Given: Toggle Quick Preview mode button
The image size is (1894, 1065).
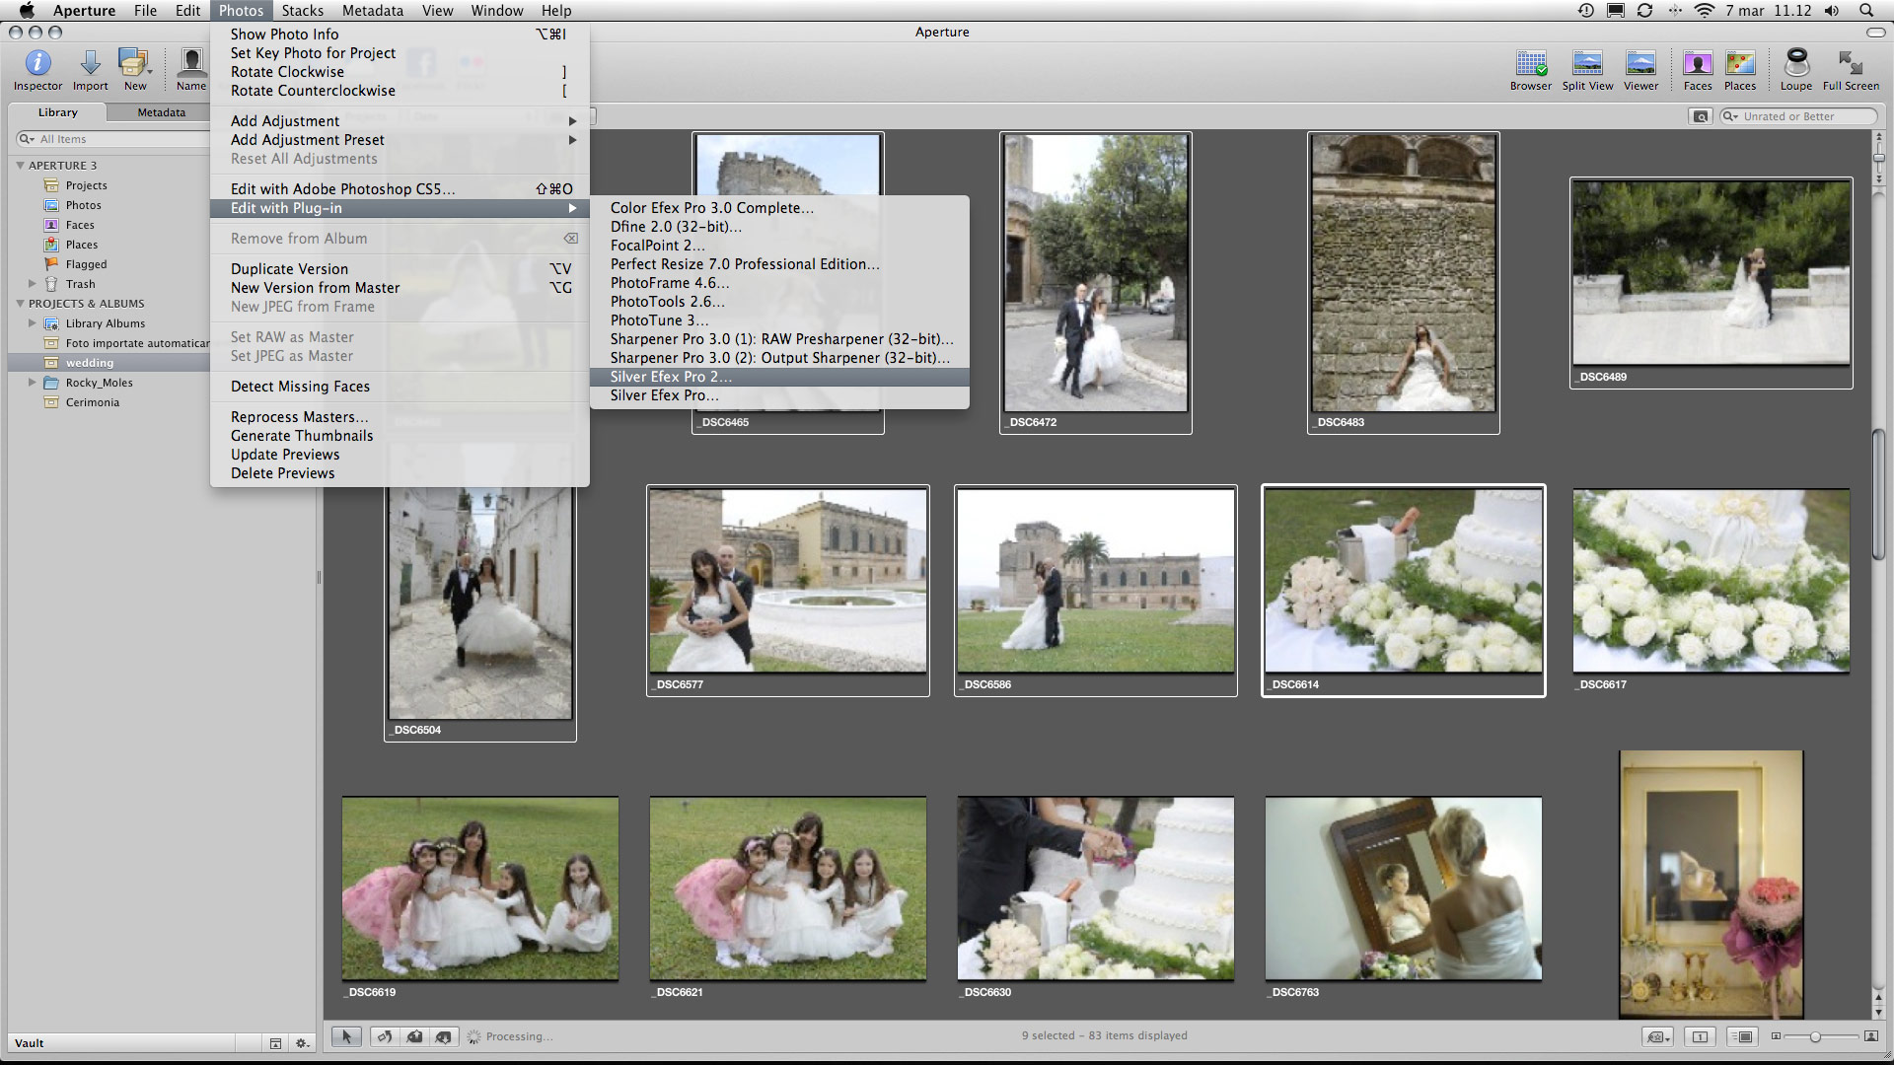Looking at the screenshot, I should coord(1744,1036).
